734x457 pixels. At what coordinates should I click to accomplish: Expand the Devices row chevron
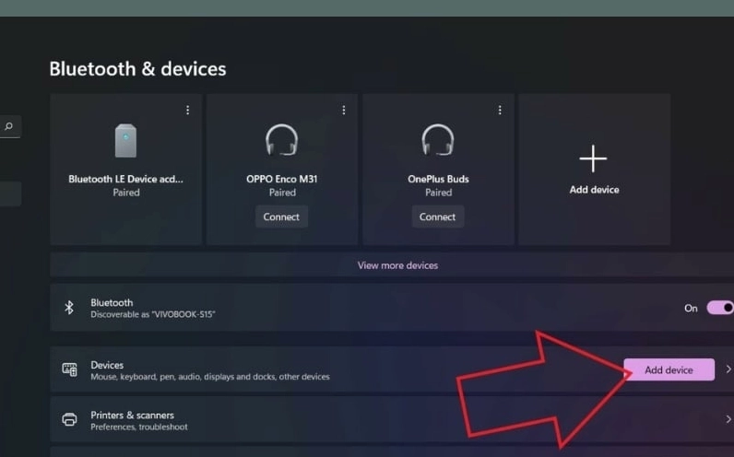(x=728, y=369)
